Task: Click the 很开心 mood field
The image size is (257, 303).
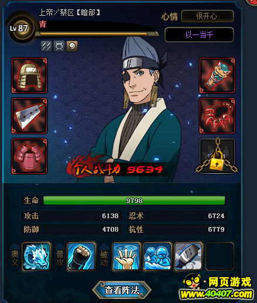Action: 207,16
